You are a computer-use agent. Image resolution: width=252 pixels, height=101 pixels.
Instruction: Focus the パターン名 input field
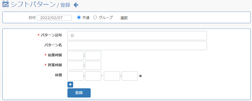[137, 46]
